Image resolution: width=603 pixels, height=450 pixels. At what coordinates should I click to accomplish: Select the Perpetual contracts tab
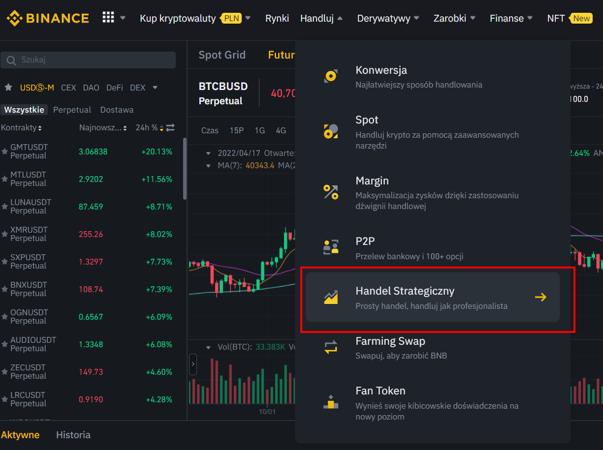72,110
